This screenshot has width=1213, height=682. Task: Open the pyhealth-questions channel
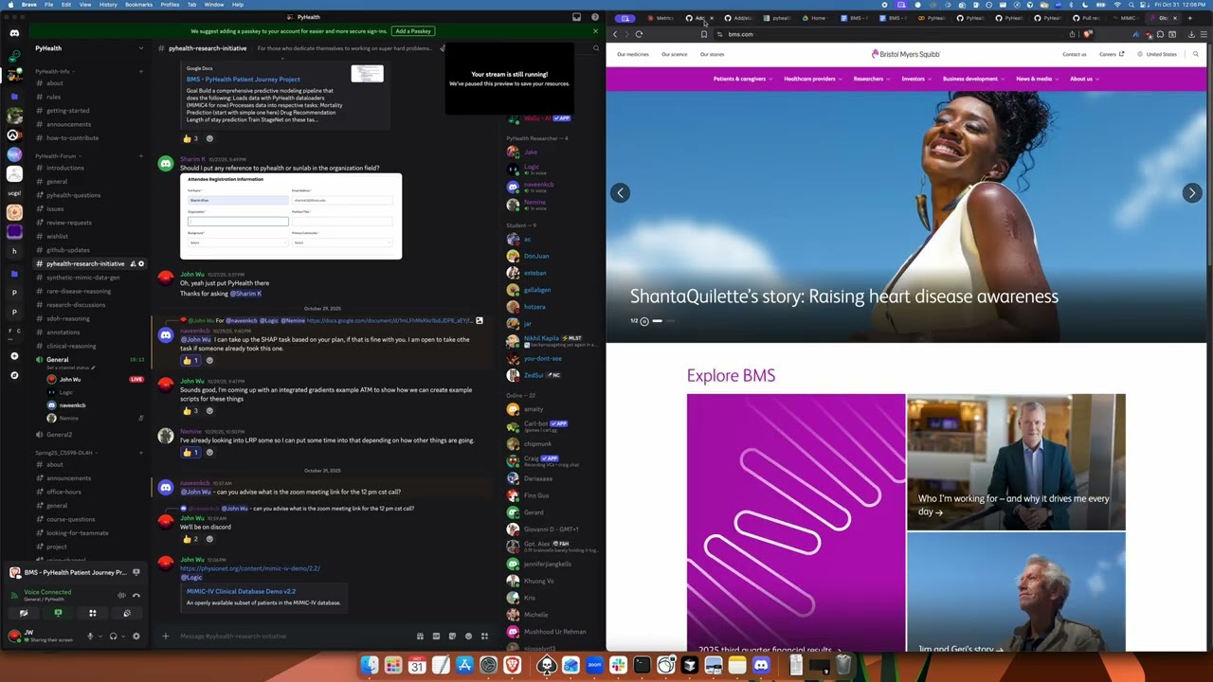(73, 195)
